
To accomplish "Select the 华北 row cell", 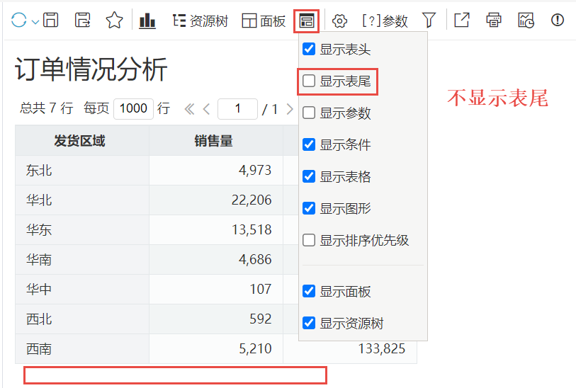I will click(x=82, y=200).
